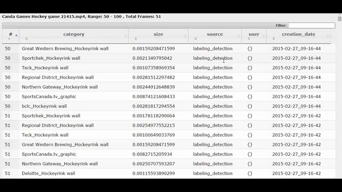Select frame 50 SportsCanada.tv_graphic cell
This screenshot has width=342, height=192.
(x=49, y=97)
